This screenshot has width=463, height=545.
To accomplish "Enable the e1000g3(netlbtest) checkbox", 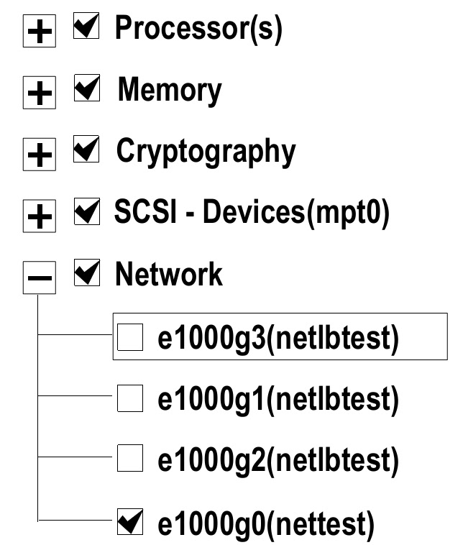I will click(130, 337).
